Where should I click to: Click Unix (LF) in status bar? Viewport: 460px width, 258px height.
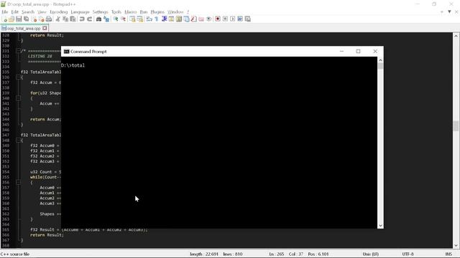371,254
